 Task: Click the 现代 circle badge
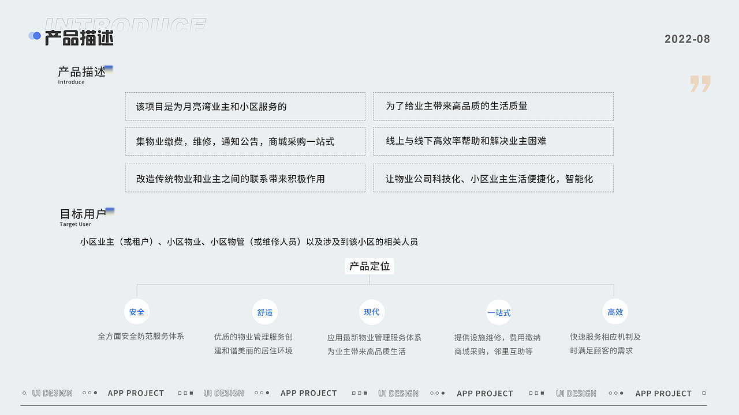372,312
